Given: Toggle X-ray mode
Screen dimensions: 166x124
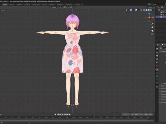Looking at the screenshot, I should (141, 10).
